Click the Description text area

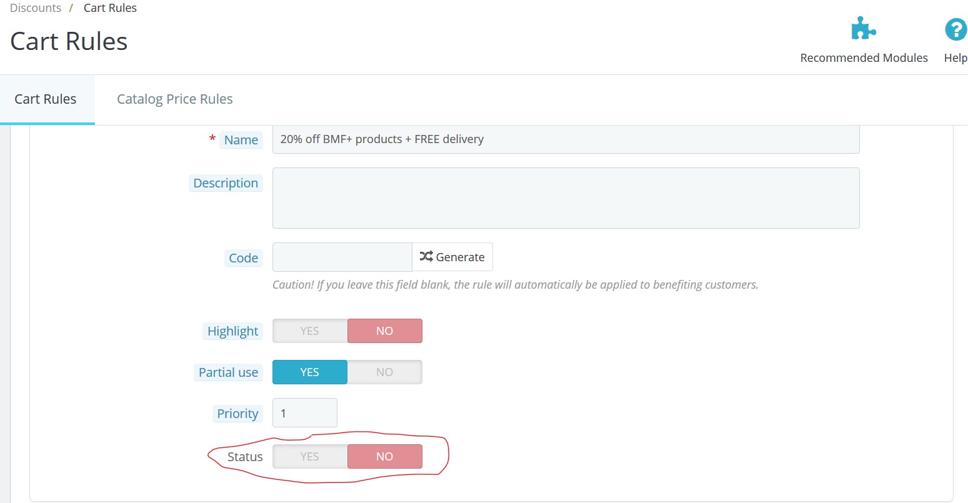pyautogui.click(x=566, y=197)
